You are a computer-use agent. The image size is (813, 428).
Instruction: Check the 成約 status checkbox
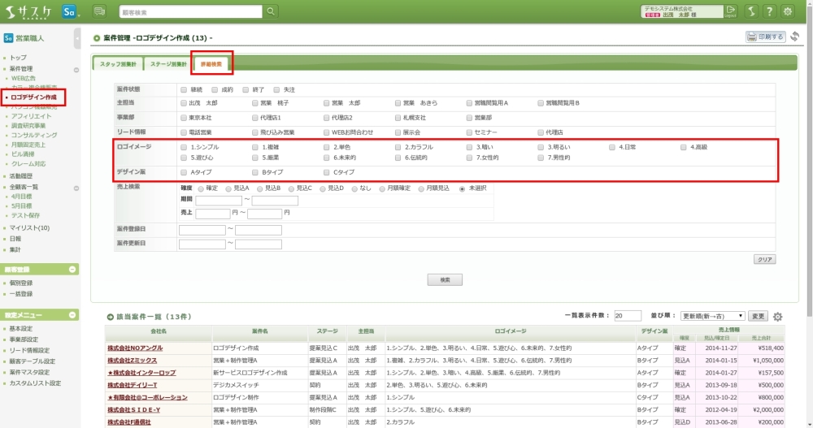point(215,89)
